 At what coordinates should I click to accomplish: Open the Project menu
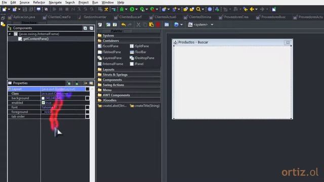coord(83,3)
